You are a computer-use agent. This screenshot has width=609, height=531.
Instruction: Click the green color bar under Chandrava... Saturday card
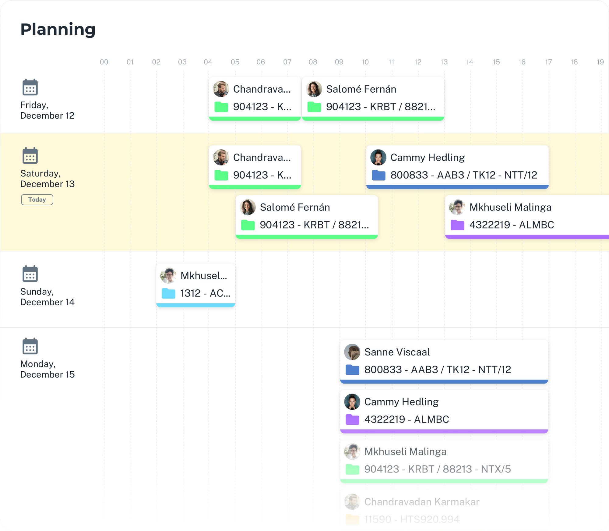(x=255, y=187)
